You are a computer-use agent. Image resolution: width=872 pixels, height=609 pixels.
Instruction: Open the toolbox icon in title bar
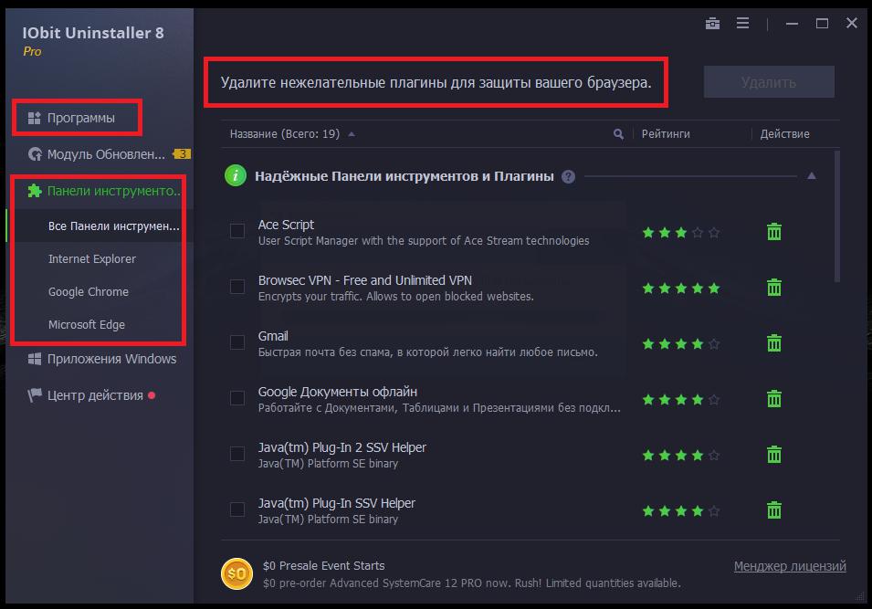(712, 24)
